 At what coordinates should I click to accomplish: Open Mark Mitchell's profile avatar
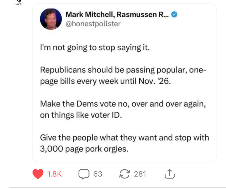(x=51, y=19)
